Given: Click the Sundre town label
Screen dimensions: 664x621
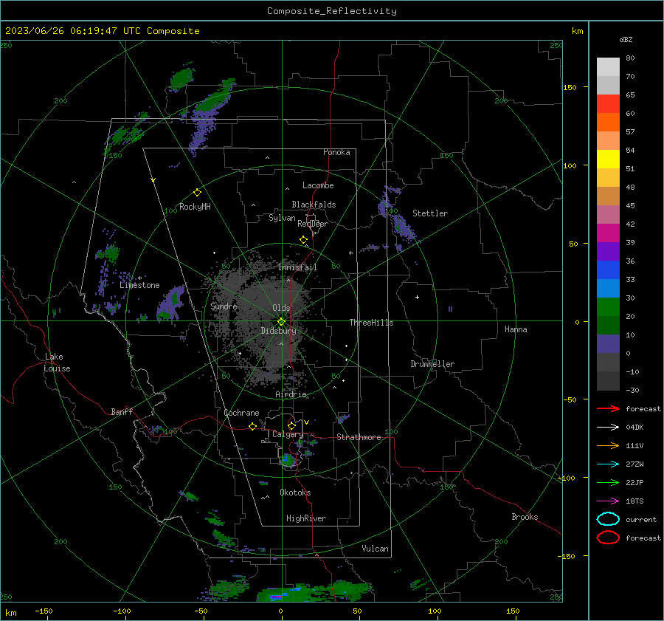Looking at the screenshot, I should click(224, 306).
